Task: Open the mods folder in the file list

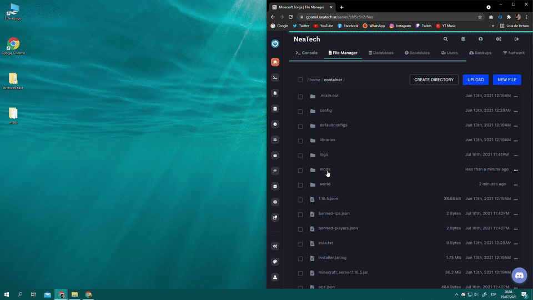Action: [x=325, y=169]
